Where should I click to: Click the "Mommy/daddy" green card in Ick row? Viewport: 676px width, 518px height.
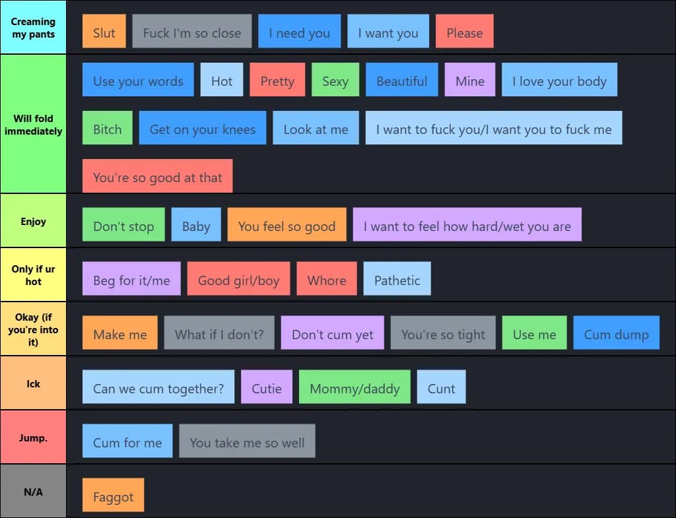tap(355, 387)
